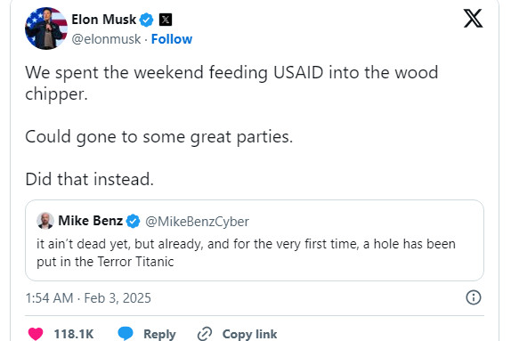Screen dimensions: 511x341
Task: Open Mike Benz's small avatar
Action: click(45, 221)
